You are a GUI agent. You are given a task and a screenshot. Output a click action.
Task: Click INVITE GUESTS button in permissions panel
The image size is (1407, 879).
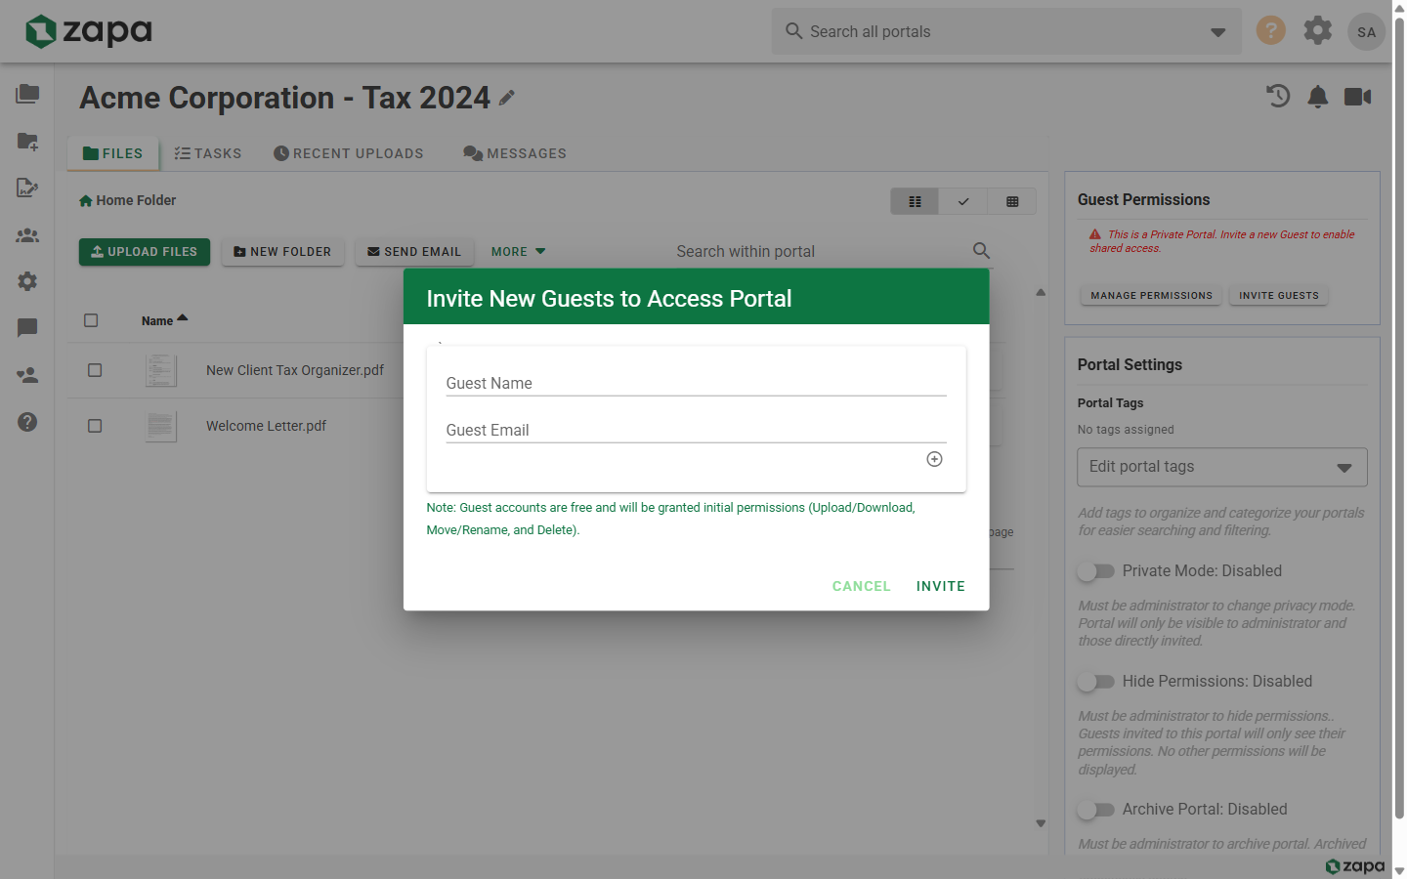coord(1279,295)
